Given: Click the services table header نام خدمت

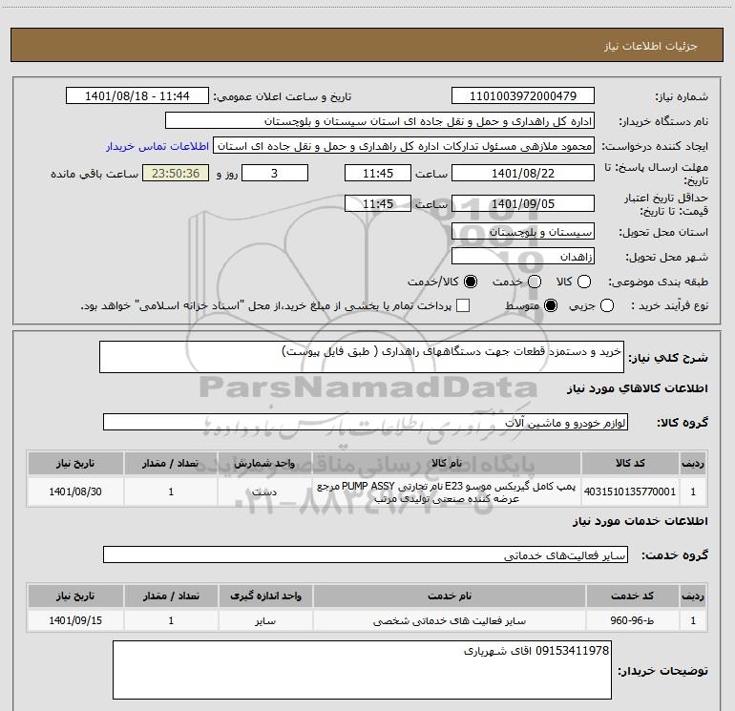Looking at the screenshot, I should 449,596.
